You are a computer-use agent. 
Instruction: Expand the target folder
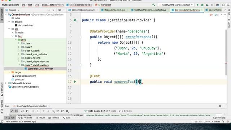tap(9, 72)
